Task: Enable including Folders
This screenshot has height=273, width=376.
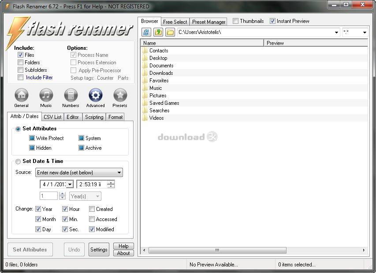Action: (x=20, y=63)
